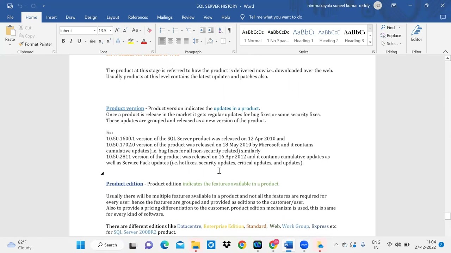Click the Sort icon
The width and height of the screenshot is (451, 253).
tap(221, 30)
